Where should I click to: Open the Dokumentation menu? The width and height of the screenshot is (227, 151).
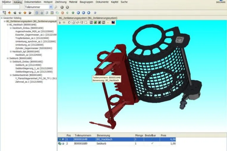33,2
